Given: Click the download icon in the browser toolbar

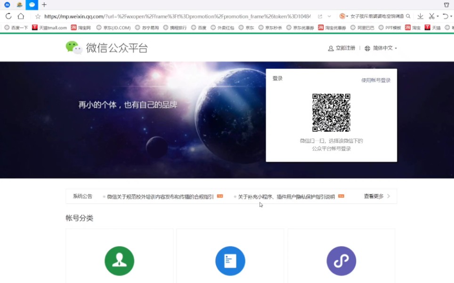Looking at the screenshot, I should coord(420,16).
